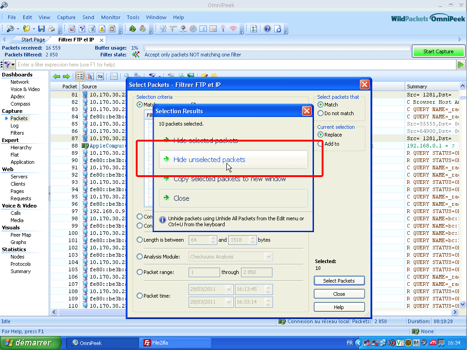
Task: Click the green checklist options toolbar icon
Action: coord(254,29)
